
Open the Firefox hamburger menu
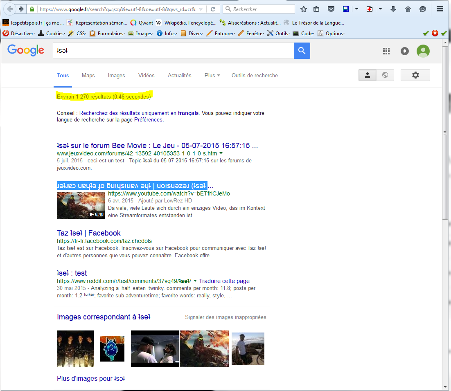[x=440, y=9]
